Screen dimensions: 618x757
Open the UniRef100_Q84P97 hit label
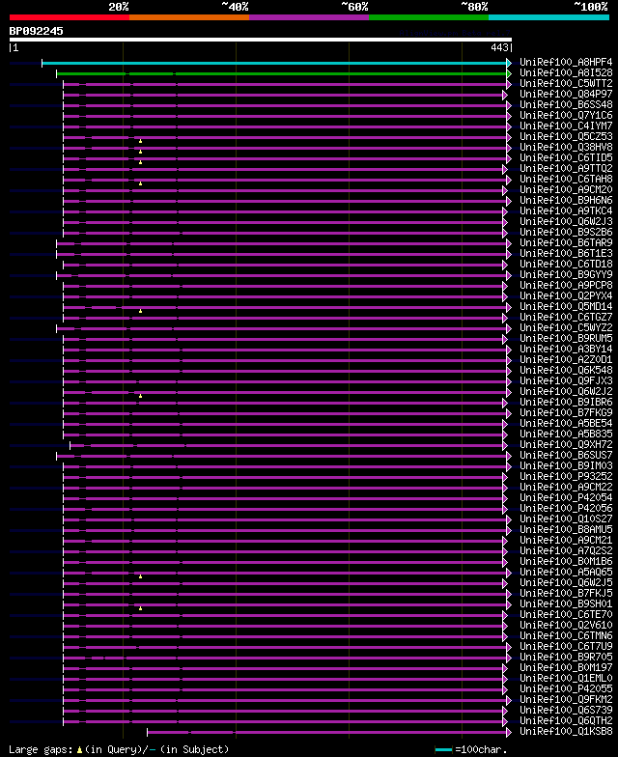pyautogui.click(x=566, y=95)
